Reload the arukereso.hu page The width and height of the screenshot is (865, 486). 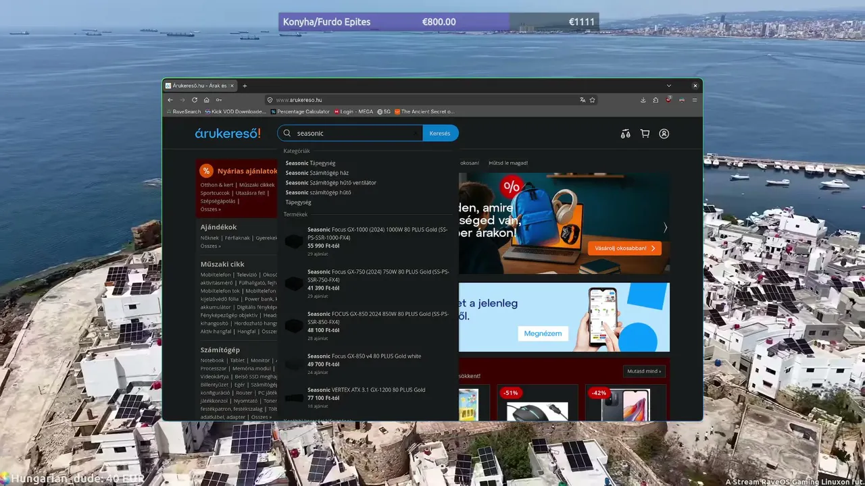(195, 100)
